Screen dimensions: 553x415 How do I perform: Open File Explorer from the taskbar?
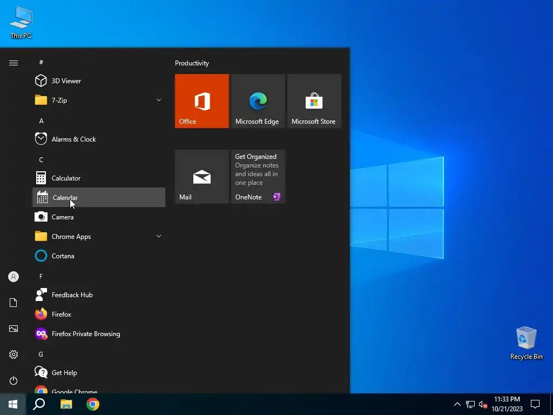click(x=66, y=404)
